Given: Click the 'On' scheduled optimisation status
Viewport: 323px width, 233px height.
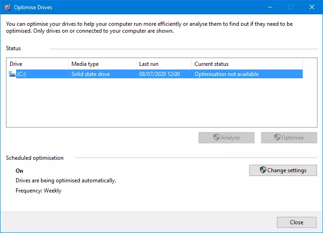Looking at the screenshot, I should [x=19, y=171].
